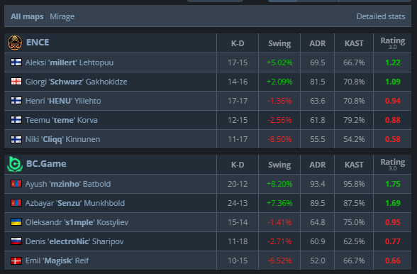Switch to the Mirage map tab

62,16
